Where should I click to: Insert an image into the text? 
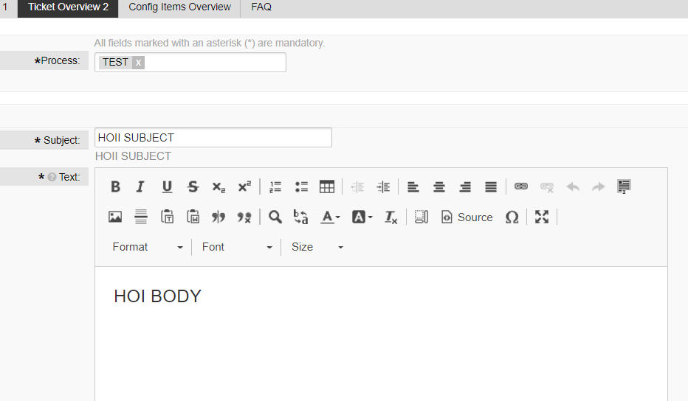tap(115, 217)
